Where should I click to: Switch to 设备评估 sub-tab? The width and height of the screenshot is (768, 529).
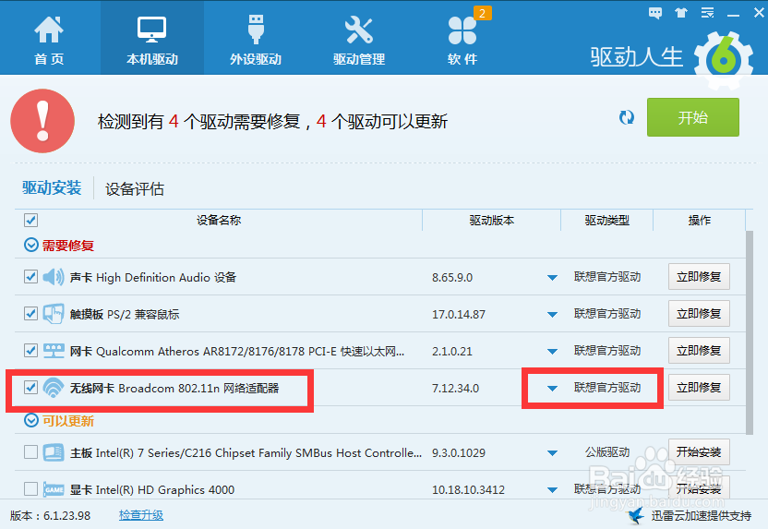pos(134,189)
